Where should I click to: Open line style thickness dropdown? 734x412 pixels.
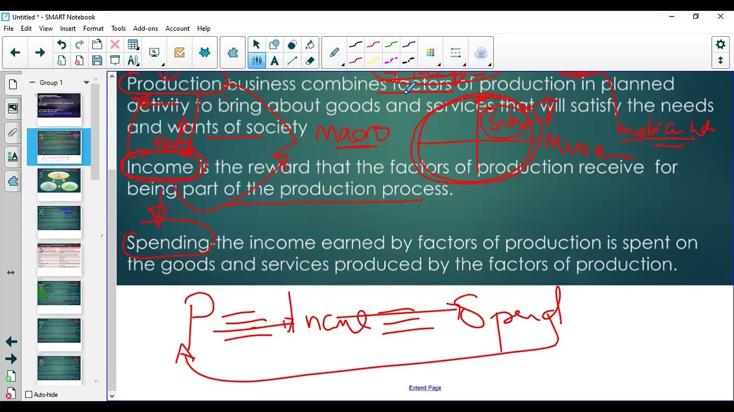pos(456,53)
